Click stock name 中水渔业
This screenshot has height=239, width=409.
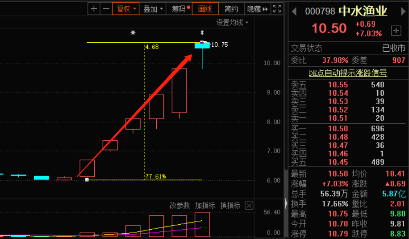(363, 11)
